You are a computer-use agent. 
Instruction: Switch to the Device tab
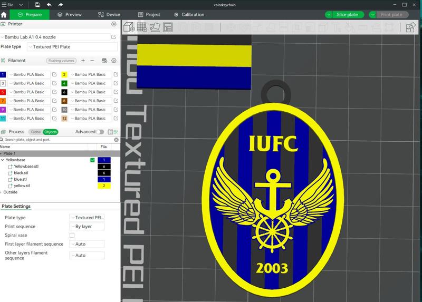coord(109,15)
